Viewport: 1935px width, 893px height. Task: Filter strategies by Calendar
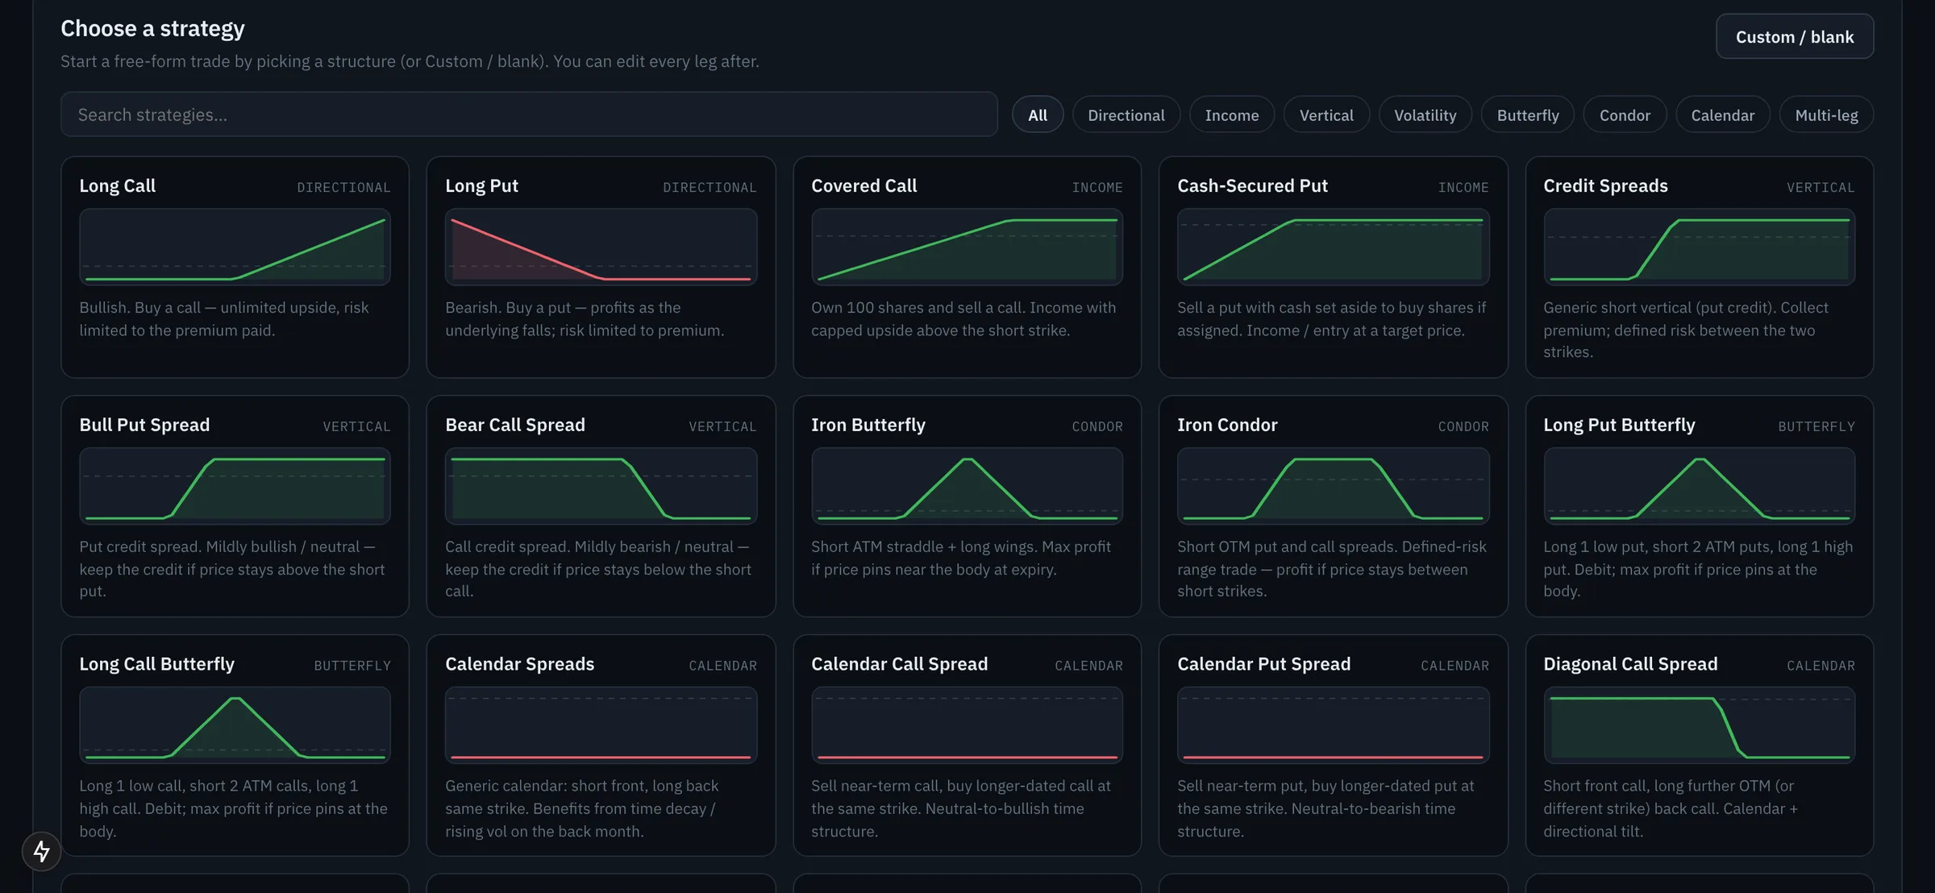[x=1723, y=115]
